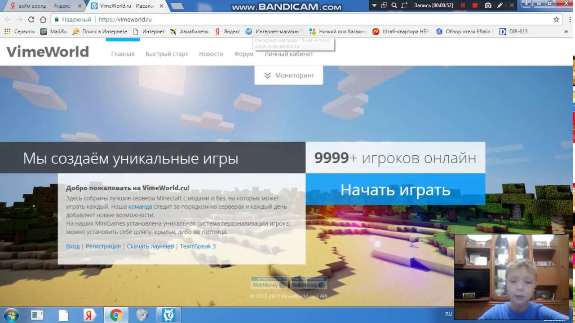Open the TeamSpeak 3 link

point(198,246)
